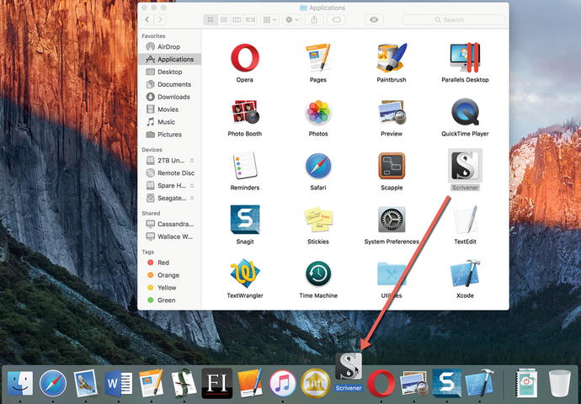Launch Safari from the Dock

53,384
